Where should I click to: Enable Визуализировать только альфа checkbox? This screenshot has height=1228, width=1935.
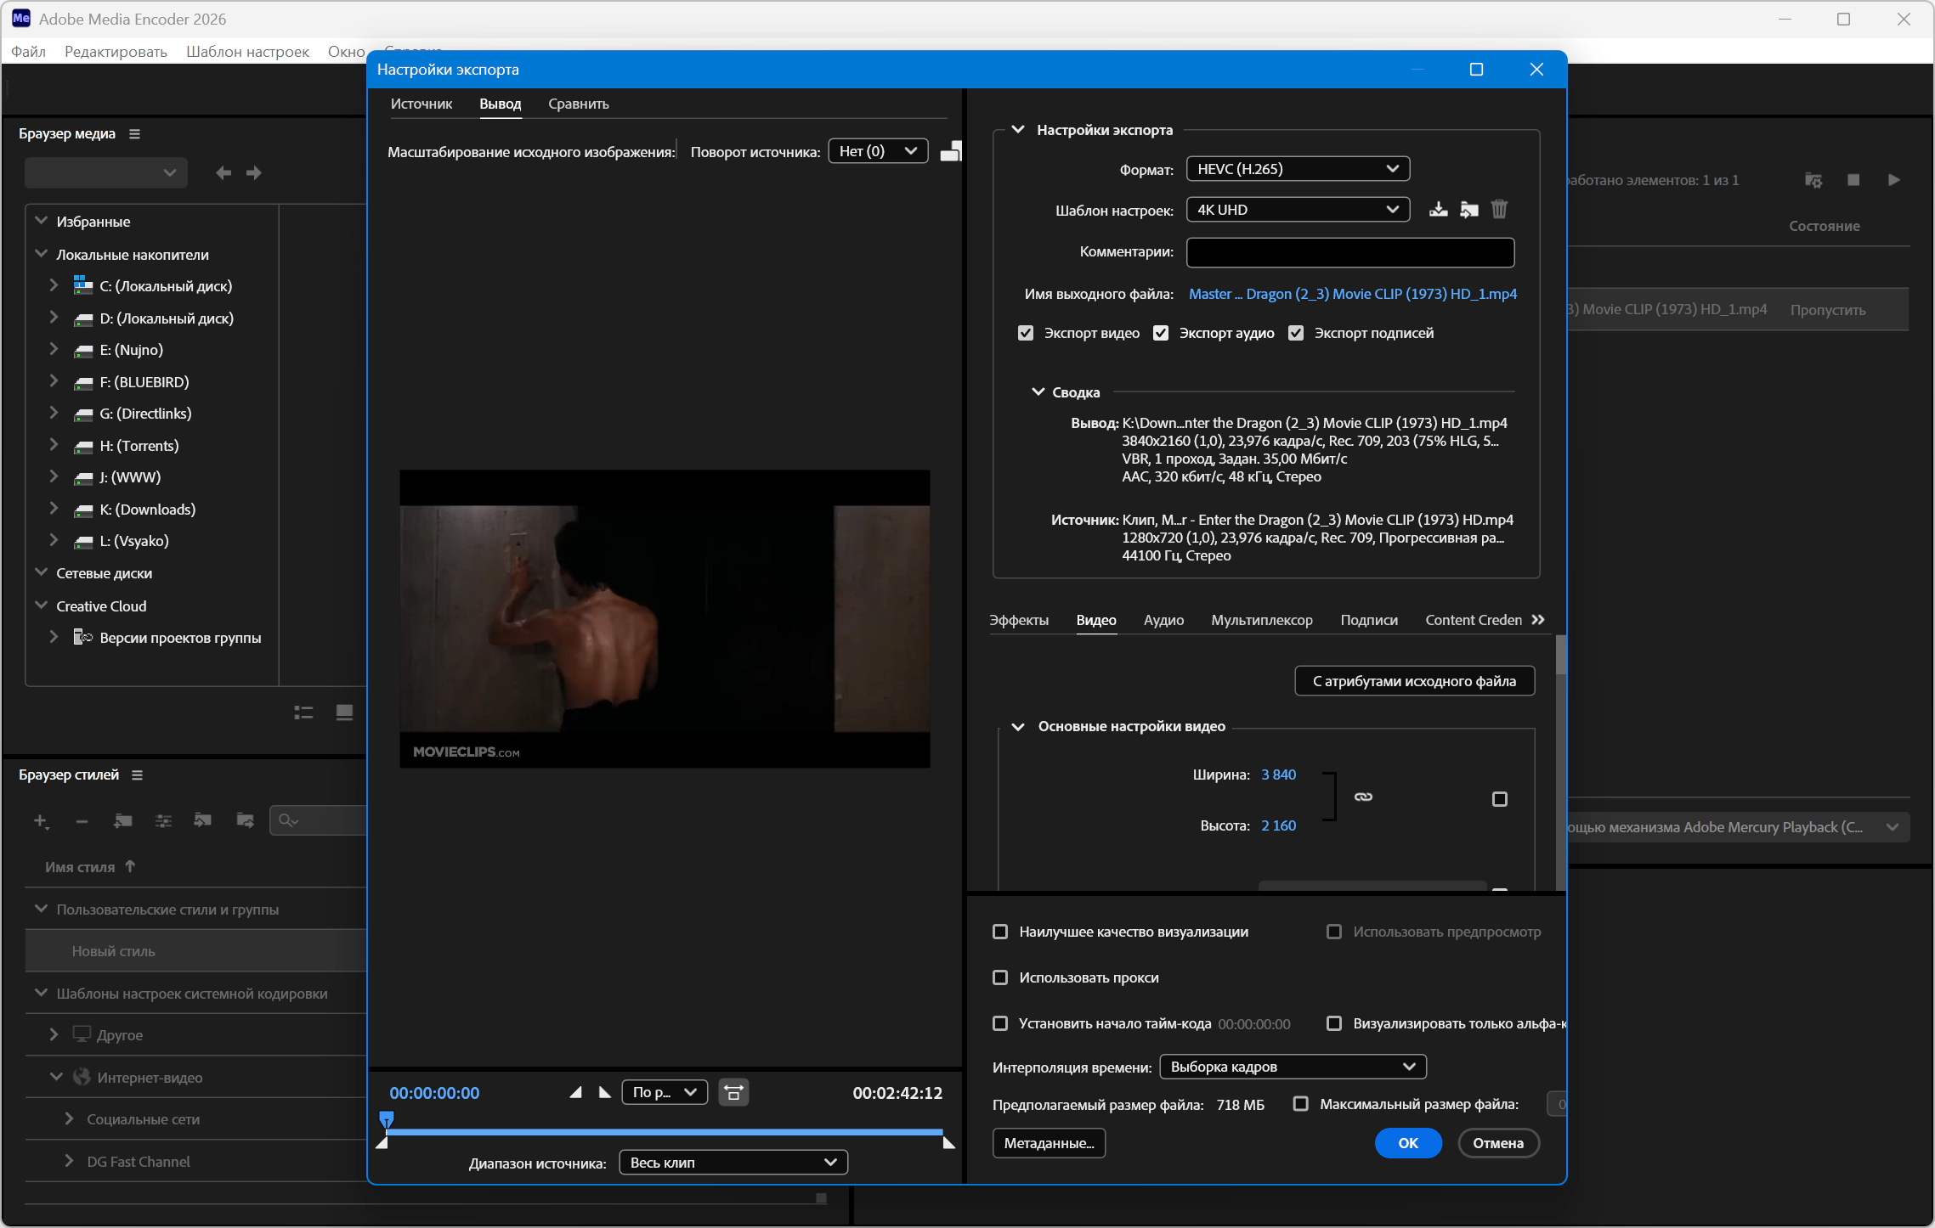tap(1334, 1024)
